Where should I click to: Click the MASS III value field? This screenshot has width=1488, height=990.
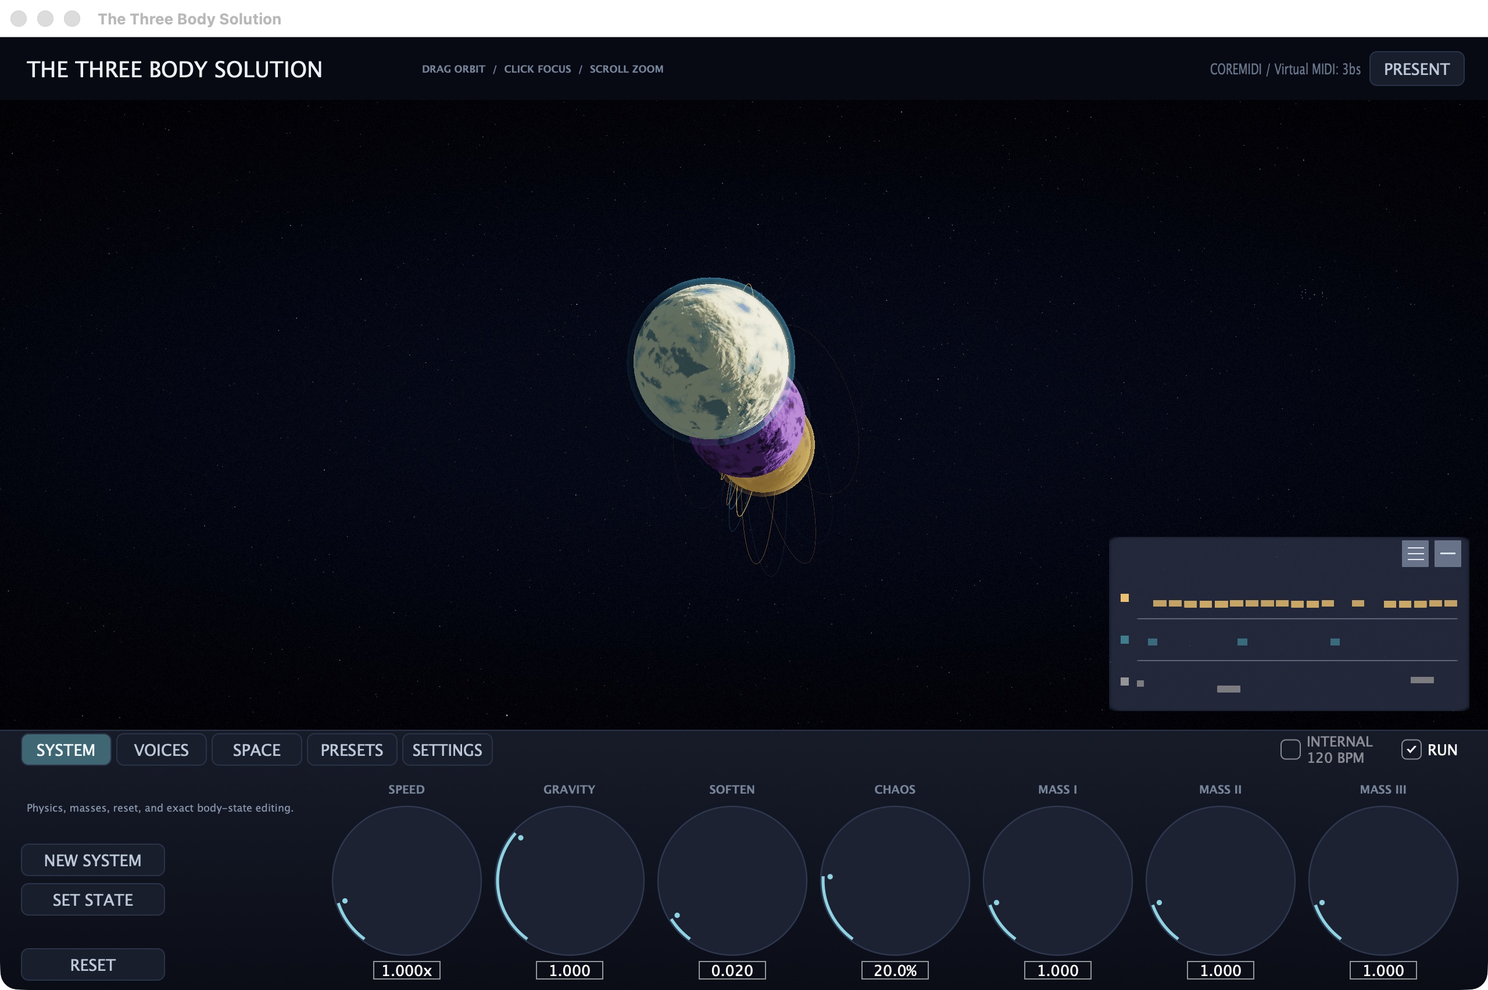[1383, 970]
